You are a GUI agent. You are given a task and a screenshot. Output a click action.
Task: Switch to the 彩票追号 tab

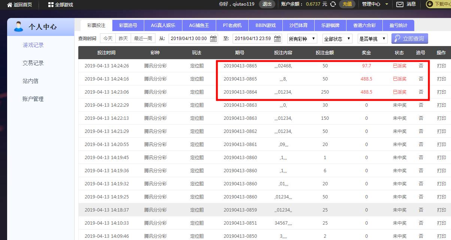tap(128, 25)
